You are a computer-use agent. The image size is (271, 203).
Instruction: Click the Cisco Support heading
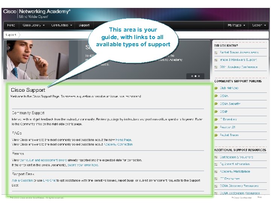(28, 90)
